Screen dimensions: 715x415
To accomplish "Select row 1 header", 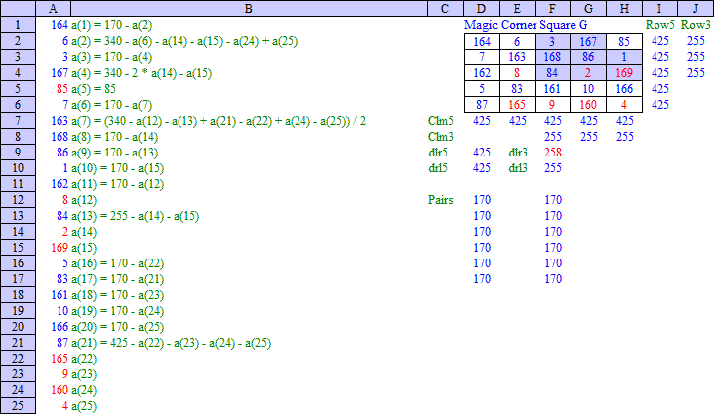I will coord(18,25).
